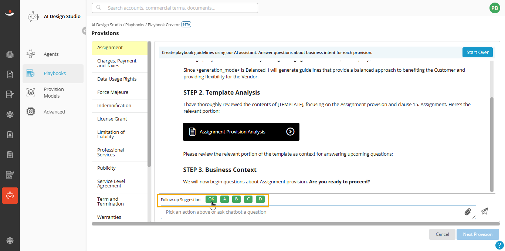Focus the top search accounts field
505x251 pixels.
175,8
